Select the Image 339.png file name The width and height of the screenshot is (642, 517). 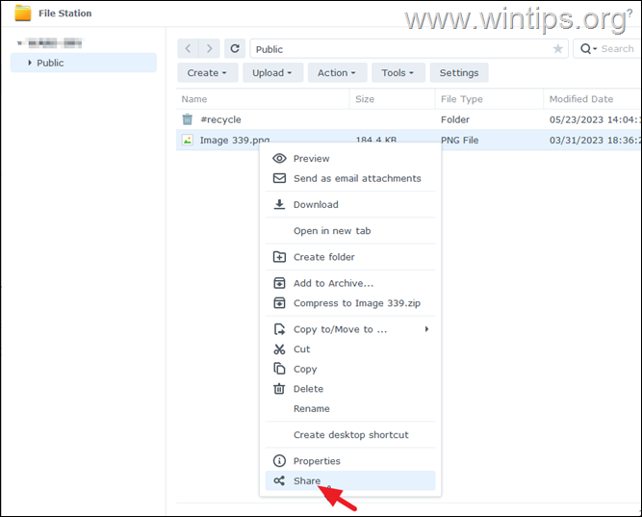click(235, 141)
